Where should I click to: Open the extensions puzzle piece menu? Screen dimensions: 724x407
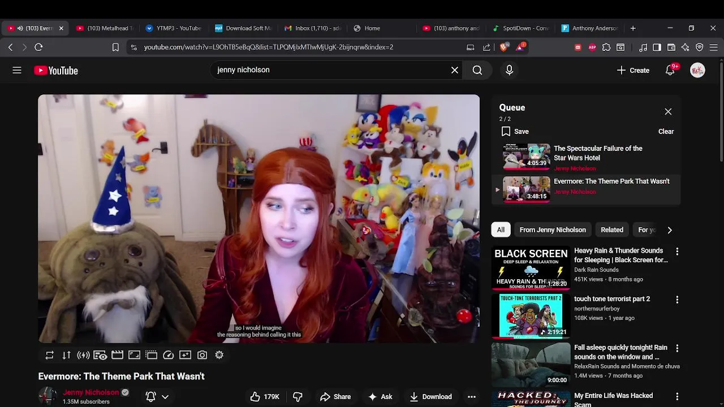click(x=606, y=47)
